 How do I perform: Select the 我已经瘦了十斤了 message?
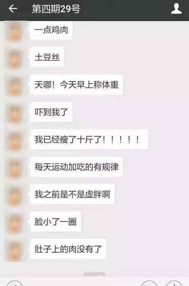(x=89, y=139)
